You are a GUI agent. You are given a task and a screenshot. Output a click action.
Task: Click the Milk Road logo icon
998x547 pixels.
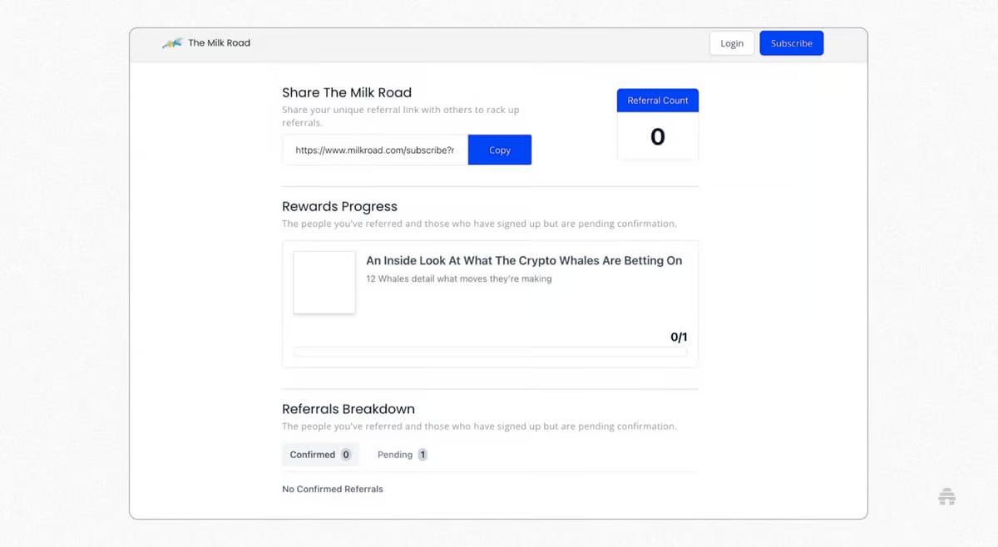coord(174,42)
